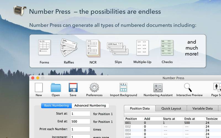The width and height of the screenshot is (221, 138).
Task: Select the Raffles tickets icon
Action: click(x=69, y=47)
